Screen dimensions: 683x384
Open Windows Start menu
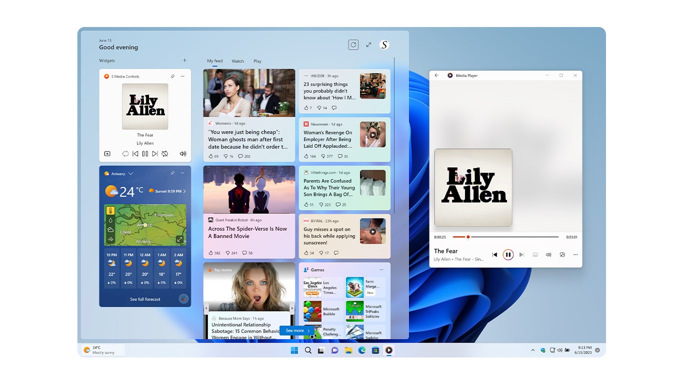[x=294, y=350]
